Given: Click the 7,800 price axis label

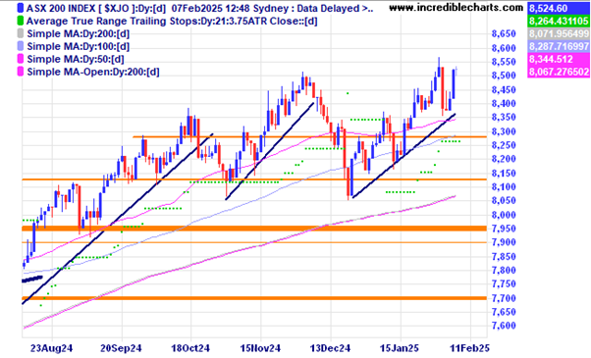Looking at the screenshot, I should pyautogui.click(x=504, y=271).
